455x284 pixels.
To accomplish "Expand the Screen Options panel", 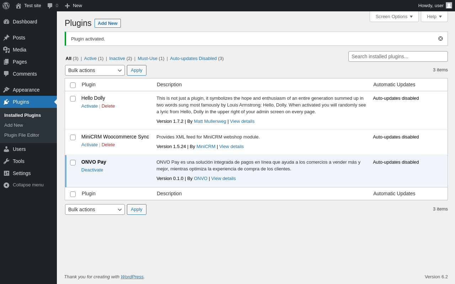I will (394, 16).
